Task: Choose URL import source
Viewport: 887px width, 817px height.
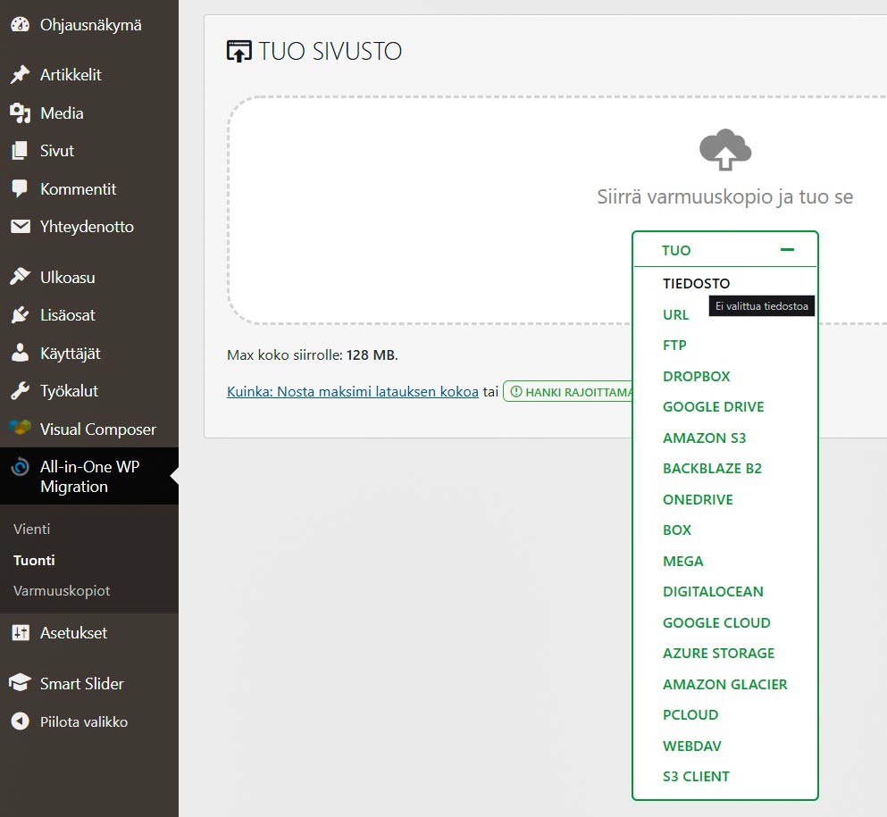Action: [676, 315]
